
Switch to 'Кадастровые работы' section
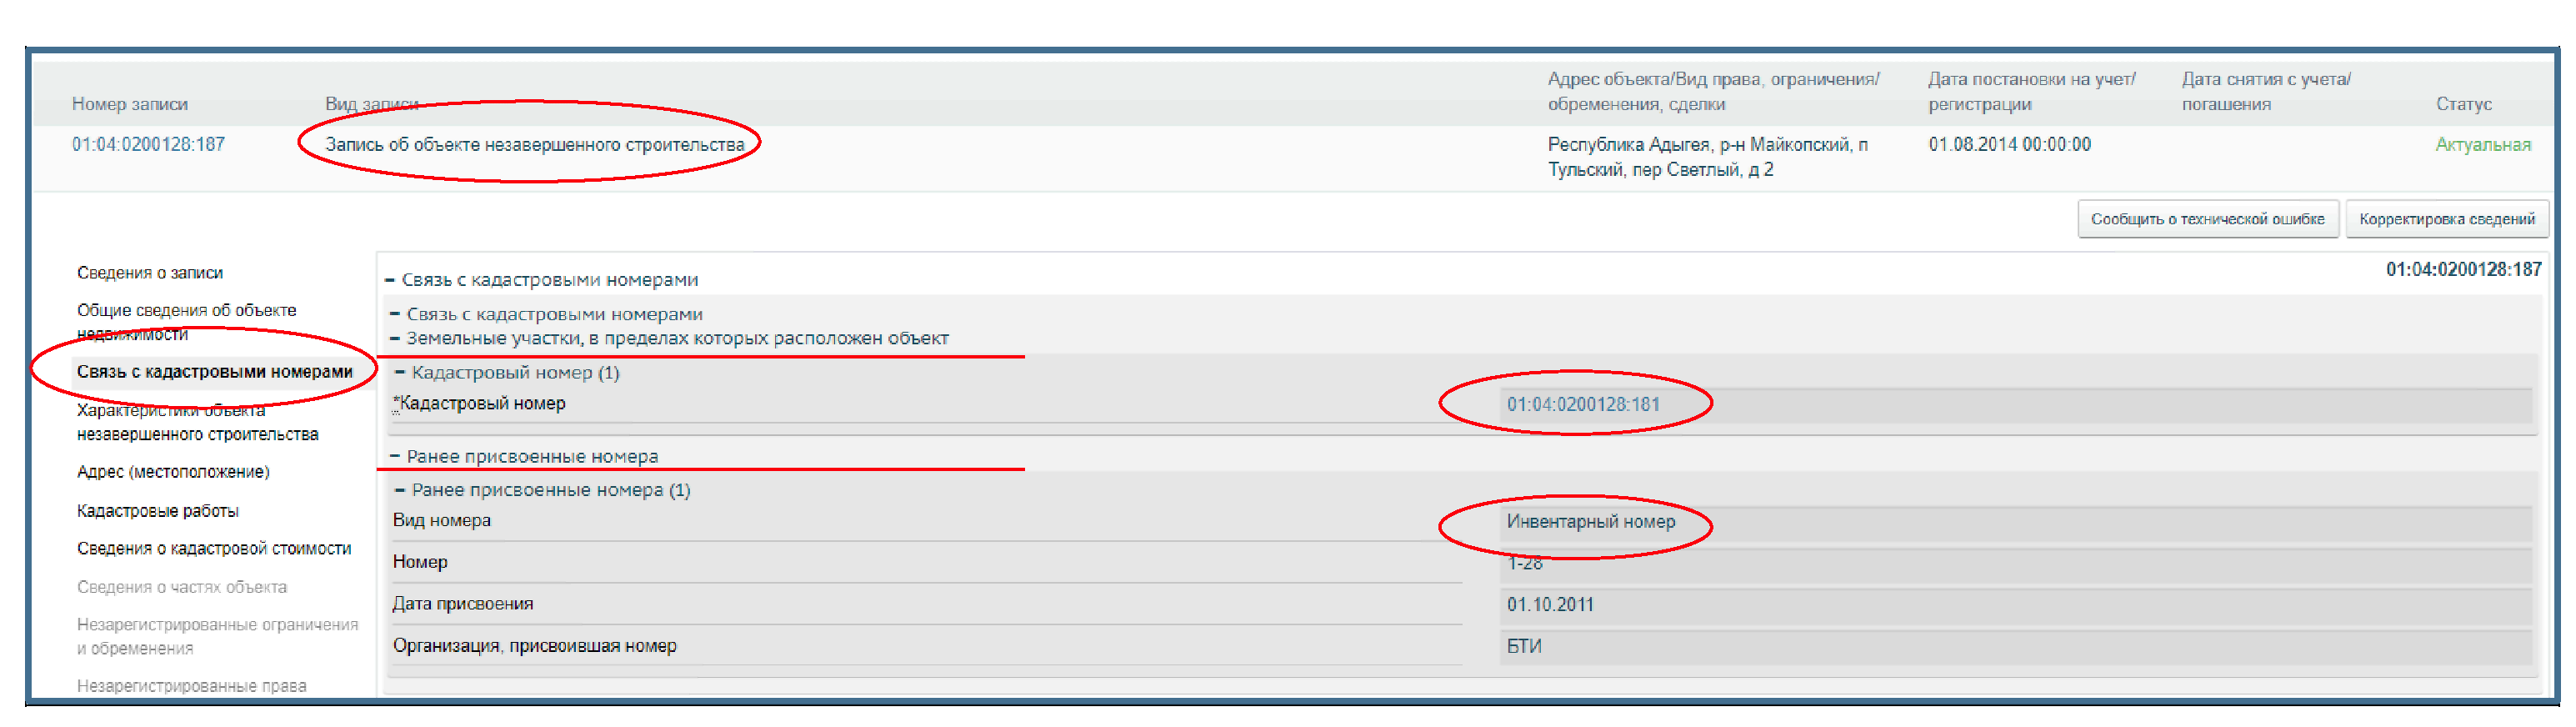[158, 511]
